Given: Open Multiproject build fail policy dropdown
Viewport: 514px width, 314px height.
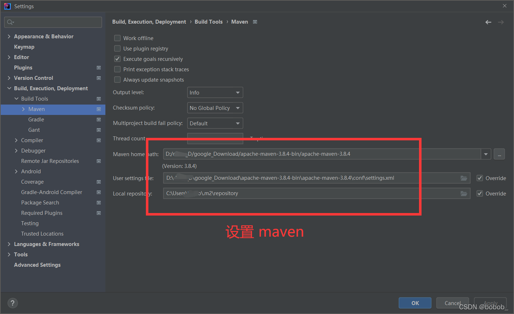Looking at the screenshot, I should click(x=215, y=123).
